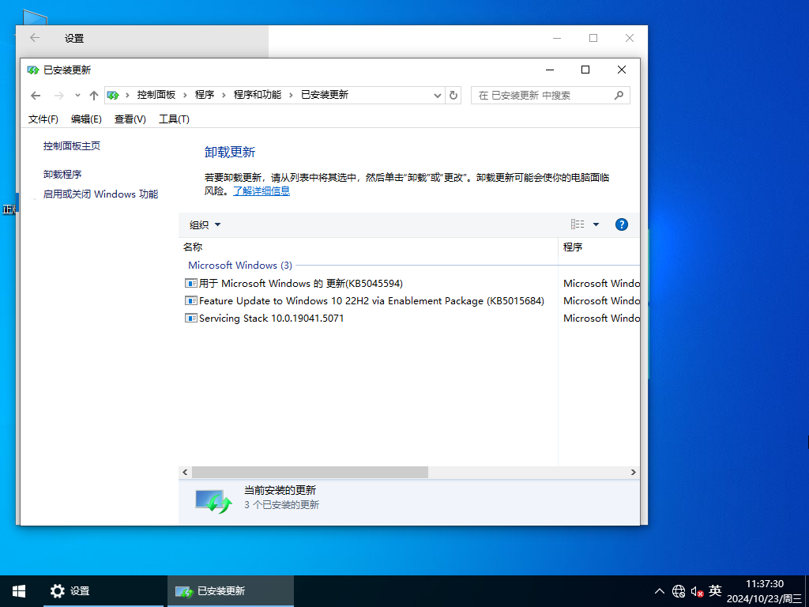Open the 查看 menu
Screen dimensions: 809x607
tap(129, 119)
